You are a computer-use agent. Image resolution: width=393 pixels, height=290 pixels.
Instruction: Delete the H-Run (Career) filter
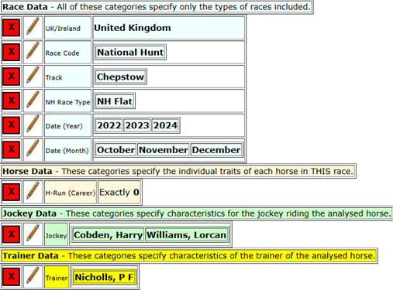coord(11,192)
